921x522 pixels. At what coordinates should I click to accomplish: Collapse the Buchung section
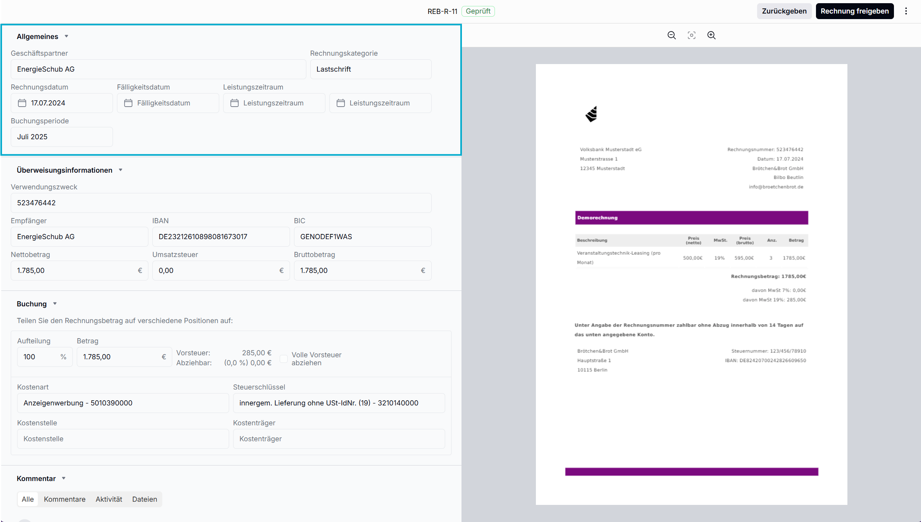pyautogui.click(x=55, y=304)
